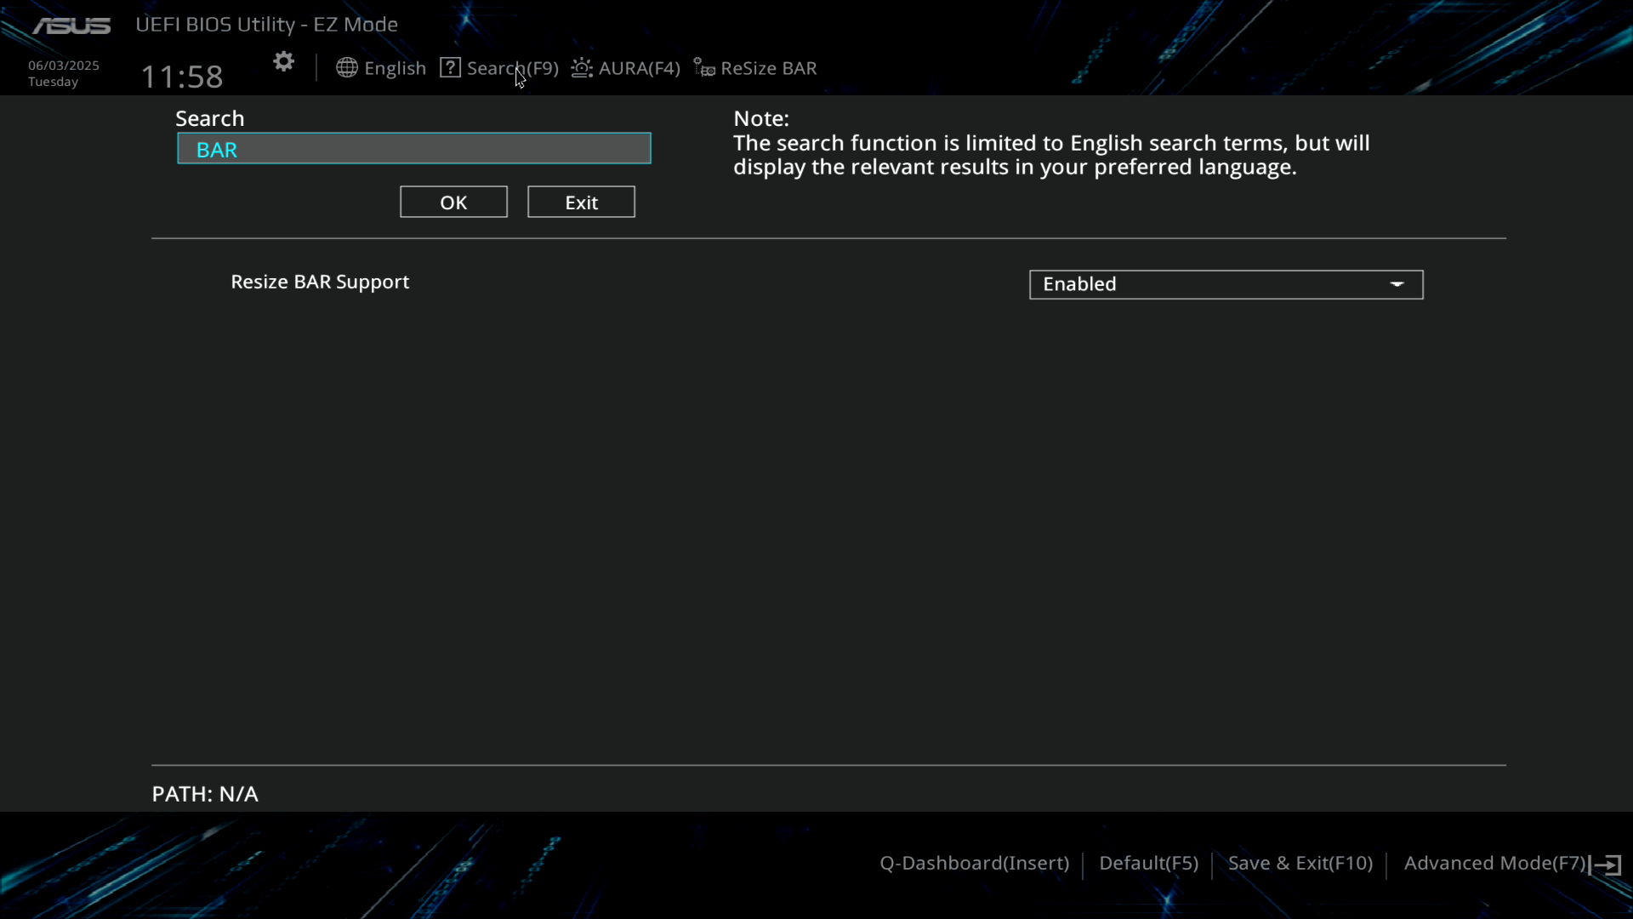Switch to Advanced Mode(F7)
The image size is (1633, 919).
(1494, 863)
